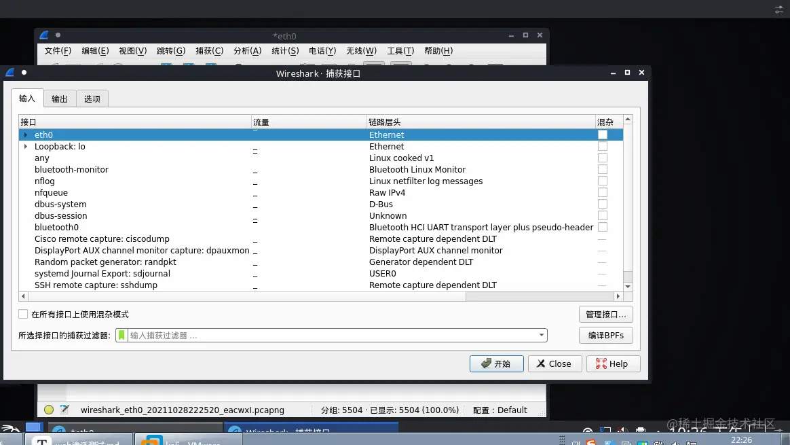Click the interface list scroll-up arrow
This screenshot has height=445, width=790.
point(628,120)
